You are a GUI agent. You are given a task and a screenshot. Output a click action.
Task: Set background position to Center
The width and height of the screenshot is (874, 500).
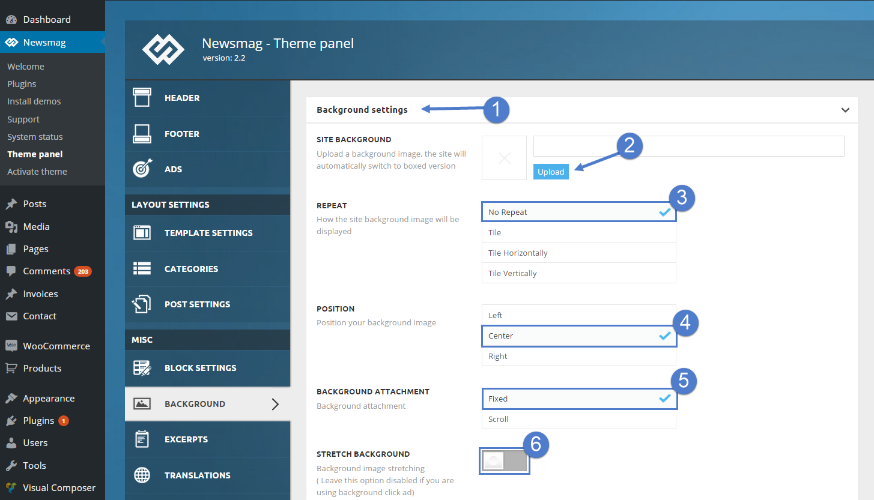click(579, 336)
